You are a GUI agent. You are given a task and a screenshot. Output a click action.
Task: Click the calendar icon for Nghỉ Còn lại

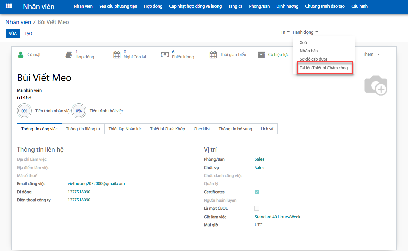117,54
